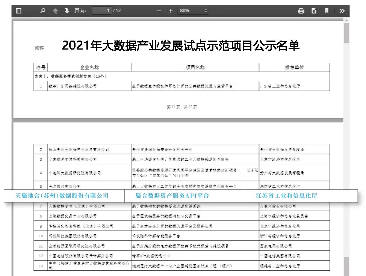Print the document
The width and height of the screenshot is (366, 276).
[x=301, y=11]
